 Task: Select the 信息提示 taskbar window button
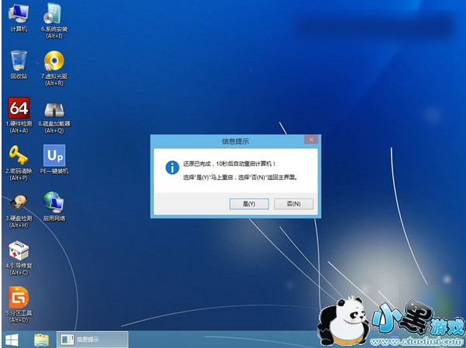tap(92, 339)
